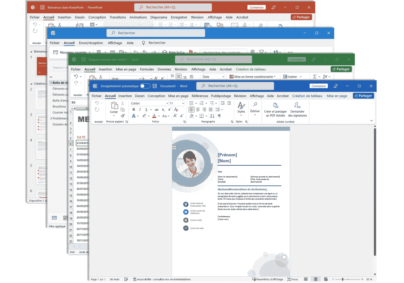
Task: Expand Insérer dropdown in Excel
Action: 301,77
